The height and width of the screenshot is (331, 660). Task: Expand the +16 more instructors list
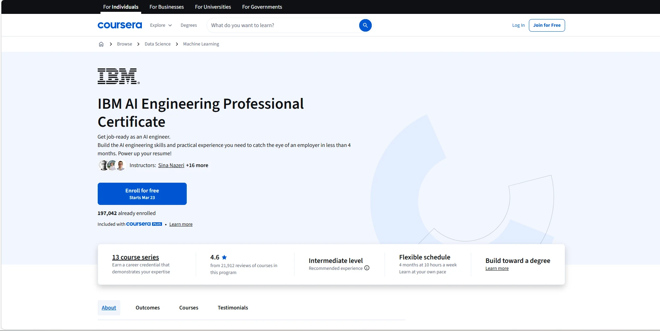click(x=197, y=165)
